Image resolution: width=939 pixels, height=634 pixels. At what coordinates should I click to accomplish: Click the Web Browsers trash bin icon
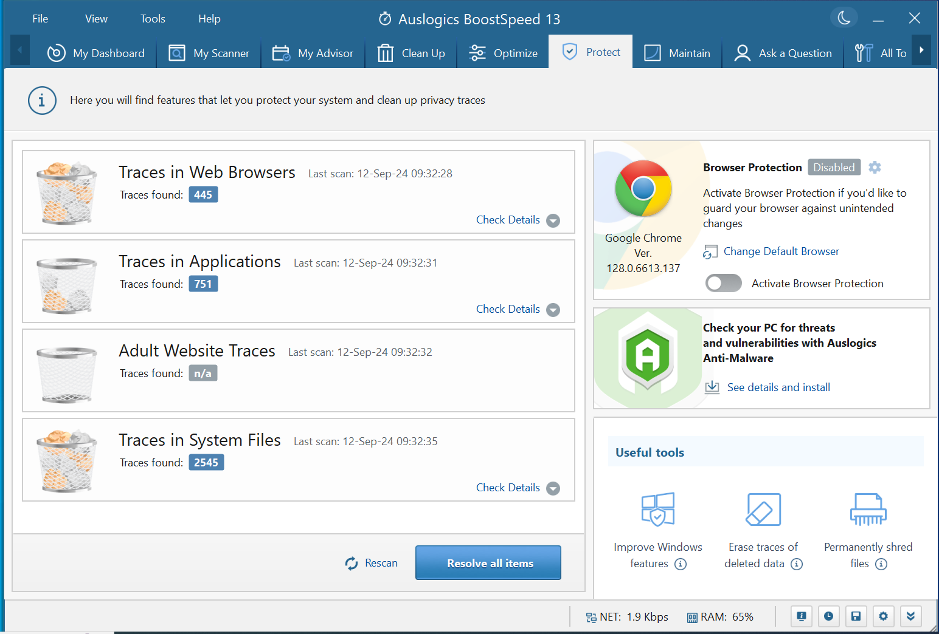pos(66,193)
